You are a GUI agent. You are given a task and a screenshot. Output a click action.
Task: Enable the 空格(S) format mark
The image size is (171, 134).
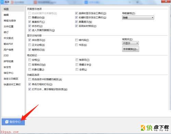pyautogui.click(x=30, y=60)
